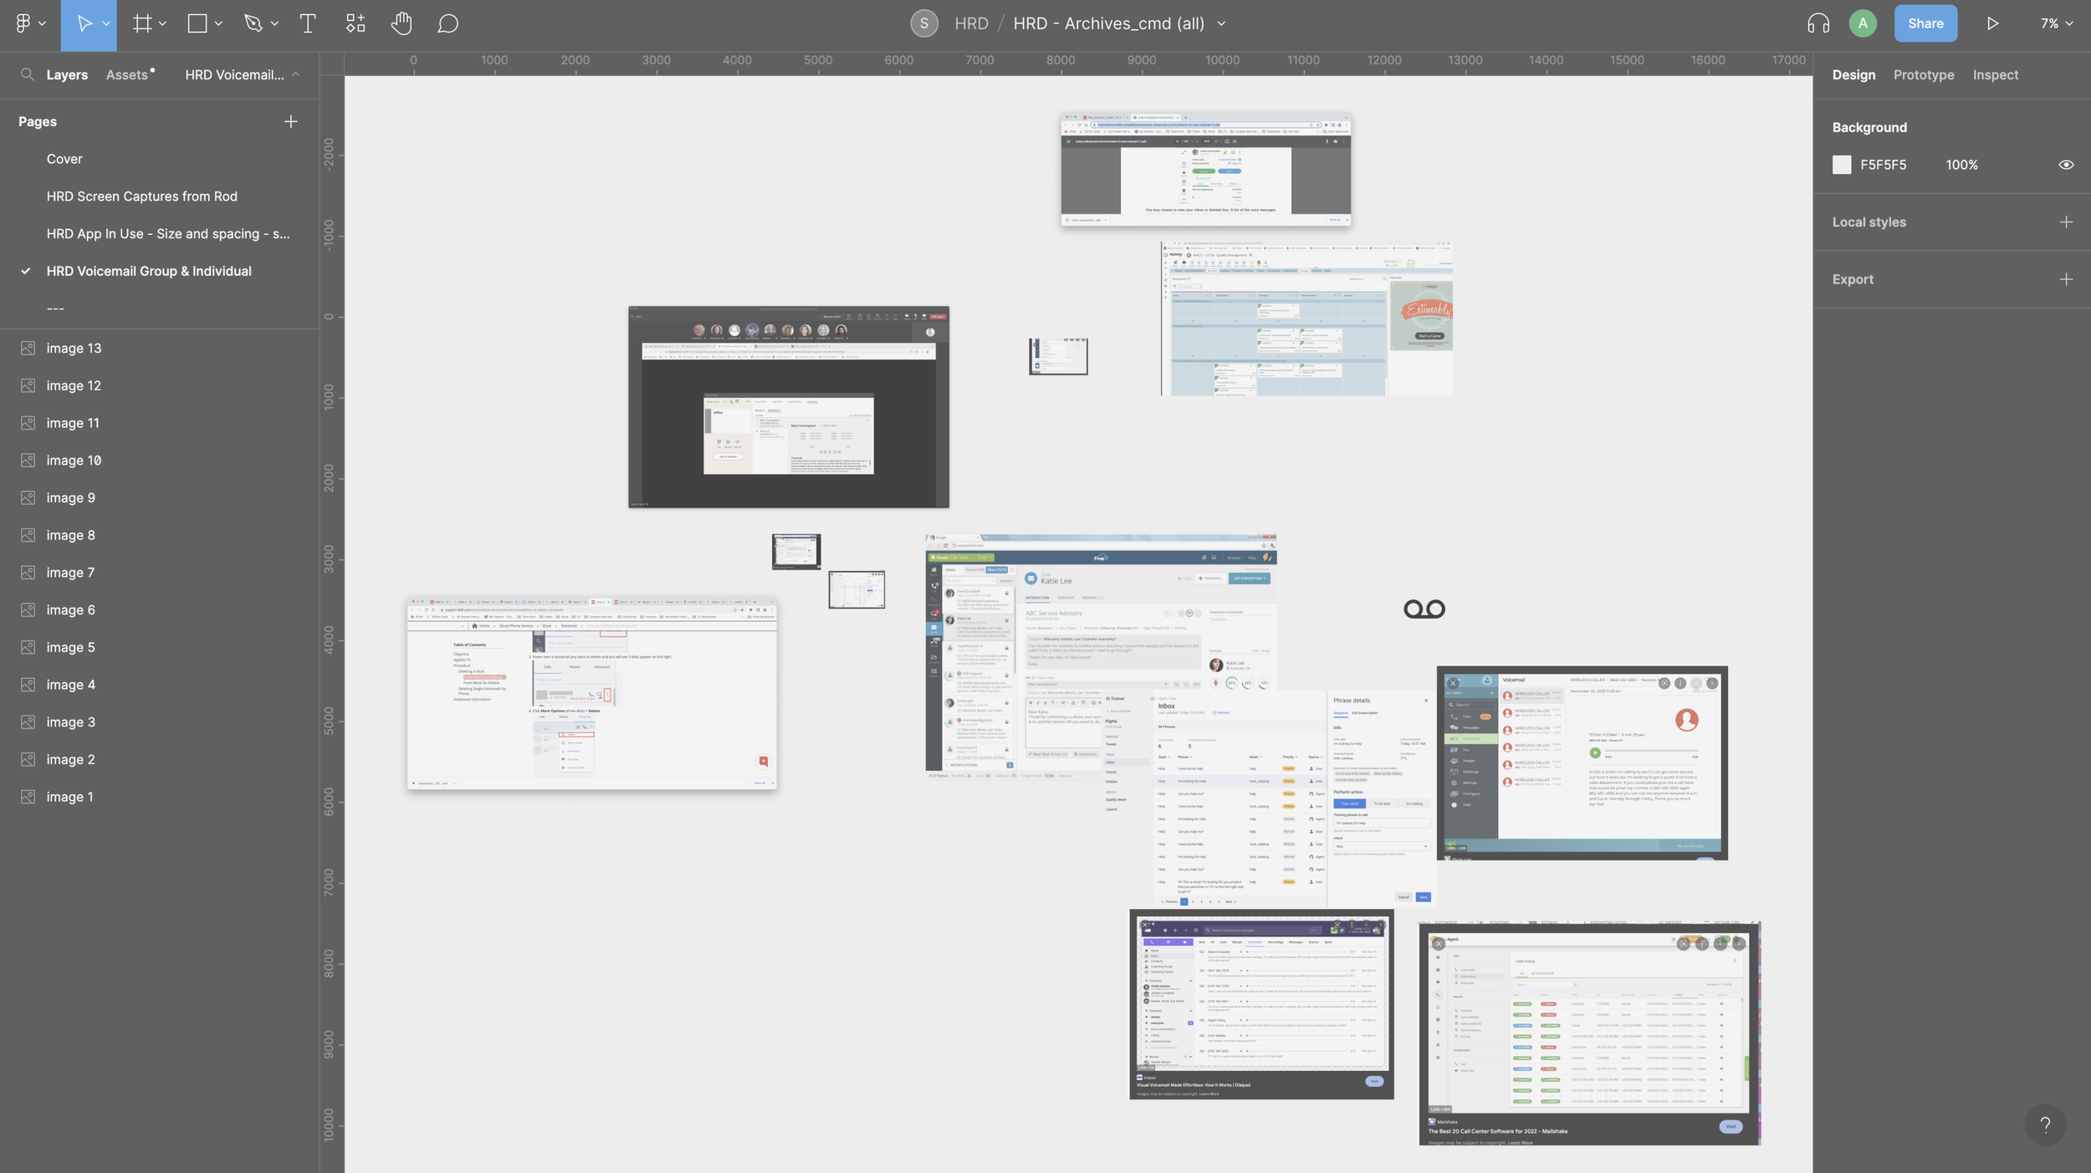Viewport: 2091px width, 1173px height.
Task: Click the Share button
Action: (1925, 24)
